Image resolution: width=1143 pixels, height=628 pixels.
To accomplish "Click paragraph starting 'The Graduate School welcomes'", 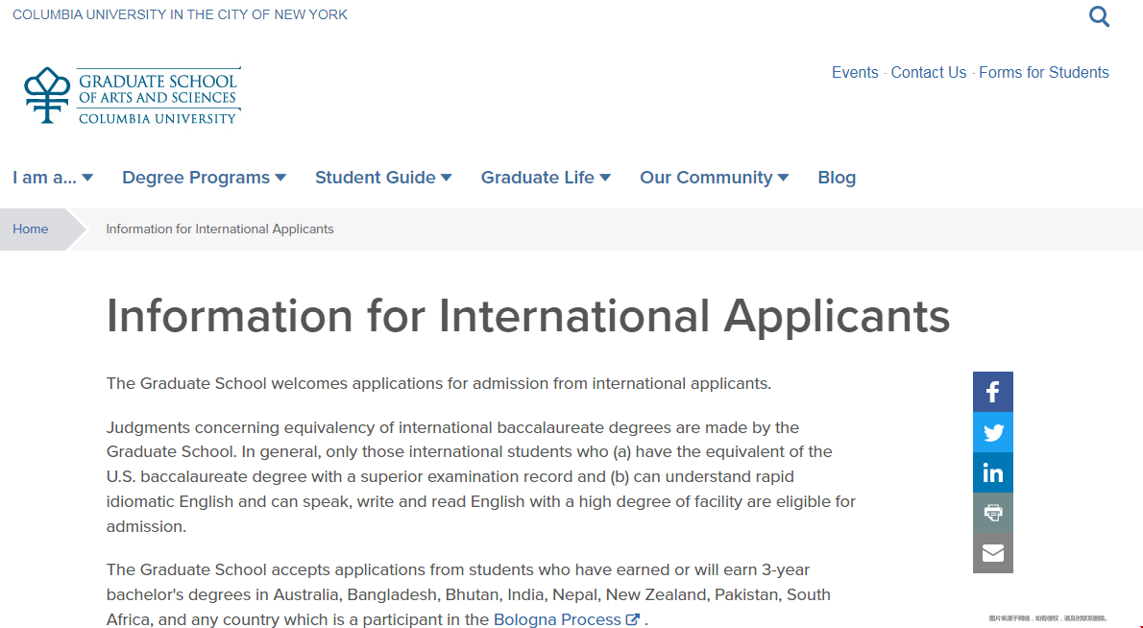I will tap(439, 383).
